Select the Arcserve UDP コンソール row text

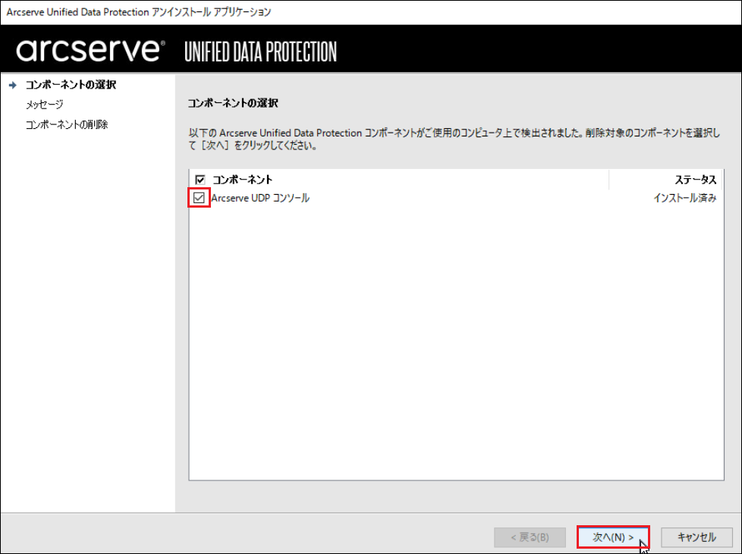pos(260,198)
